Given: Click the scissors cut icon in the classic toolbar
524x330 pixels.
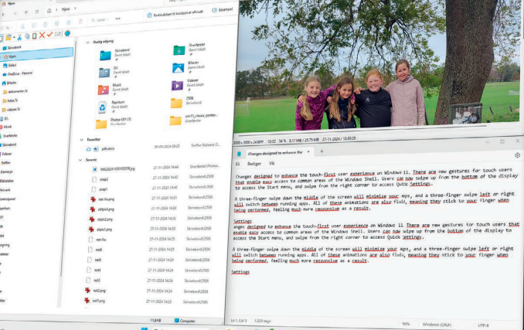Looking at the screenshot, I should pyautogui.click(x=19, y=37).
